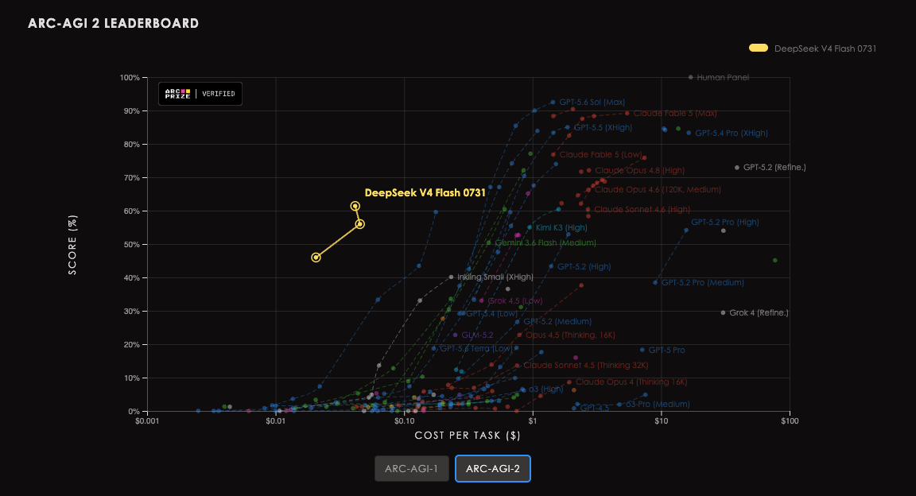Select the highlighted DeepSeek point near 46% score
The image size is (916, 496).
[316, 258]
